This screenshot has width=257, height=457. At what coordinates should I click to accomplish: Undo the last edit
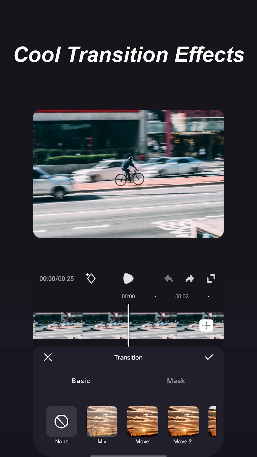click(x=169, y=278)
